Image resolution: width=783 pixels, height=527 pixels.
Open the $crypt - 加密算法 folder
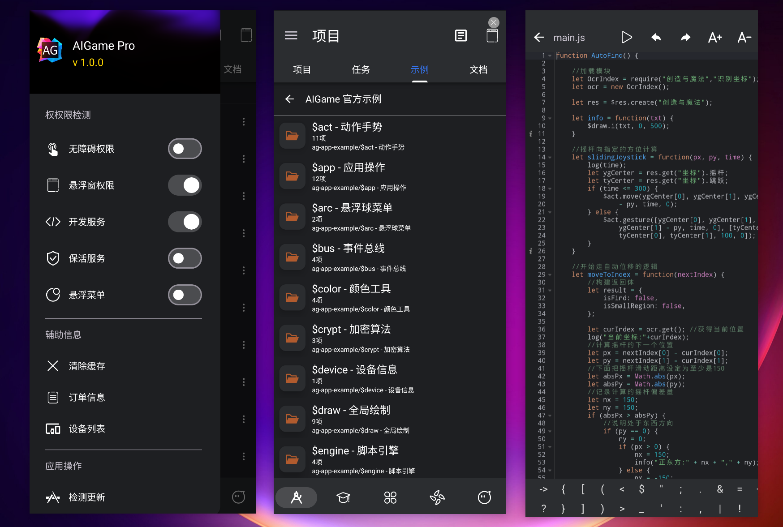pyautogui.click(x=390, y=338)
